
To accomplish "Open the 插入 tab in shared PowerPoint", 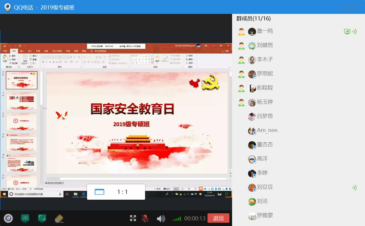I will (x=22, y=51).
